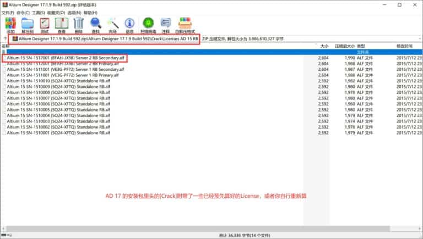Screen dimensions: 423x239
Task: Click the Virus Scan (扫描病毒) green icon
Action: 148,26
